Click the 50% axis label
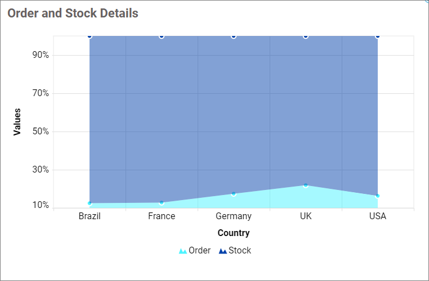429x281 pixels. (42, 132)
